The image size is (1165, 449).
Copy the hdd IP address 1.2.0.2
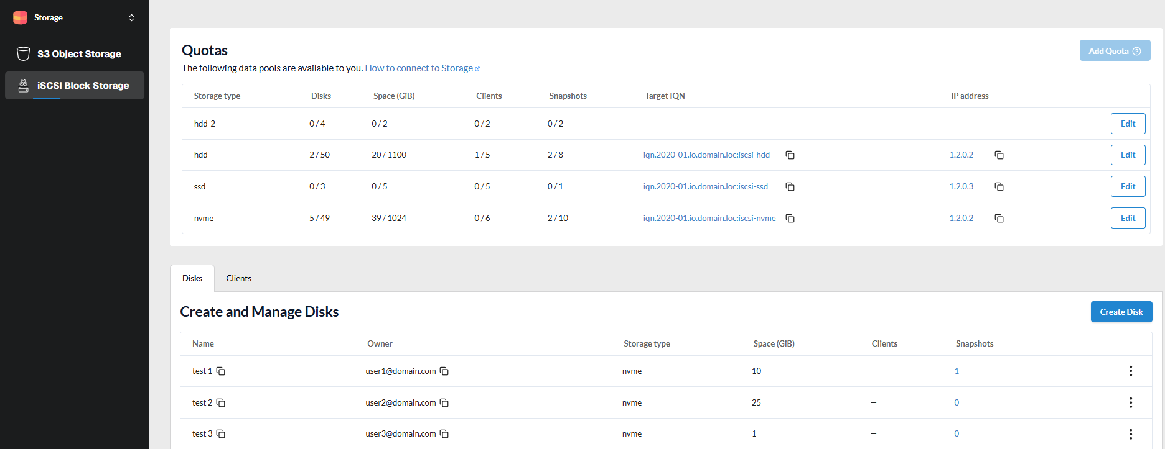click(x=999, y=155)
